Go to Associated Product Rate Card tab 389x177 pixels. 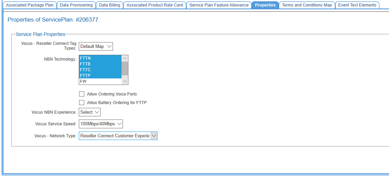tap(155, 5)
